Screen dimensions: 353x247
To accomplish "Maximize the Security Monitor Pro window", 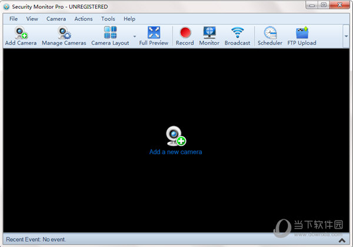I will (324, 5).
